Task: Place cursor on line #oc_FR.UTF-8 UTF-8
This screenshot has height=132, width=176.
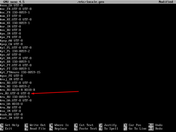Action: pyautogui.click(x=16, y=9)
